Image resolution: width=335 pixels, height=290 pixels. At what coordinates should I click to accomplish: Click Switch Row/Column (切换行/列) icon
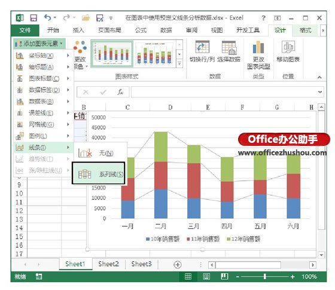tap(202, 47)
